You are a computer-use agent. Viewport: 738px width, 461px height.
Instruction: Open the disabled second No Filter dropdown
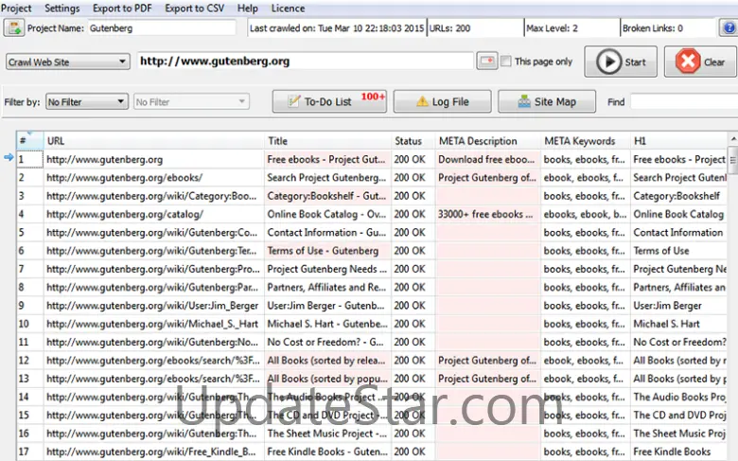[191, 101]
